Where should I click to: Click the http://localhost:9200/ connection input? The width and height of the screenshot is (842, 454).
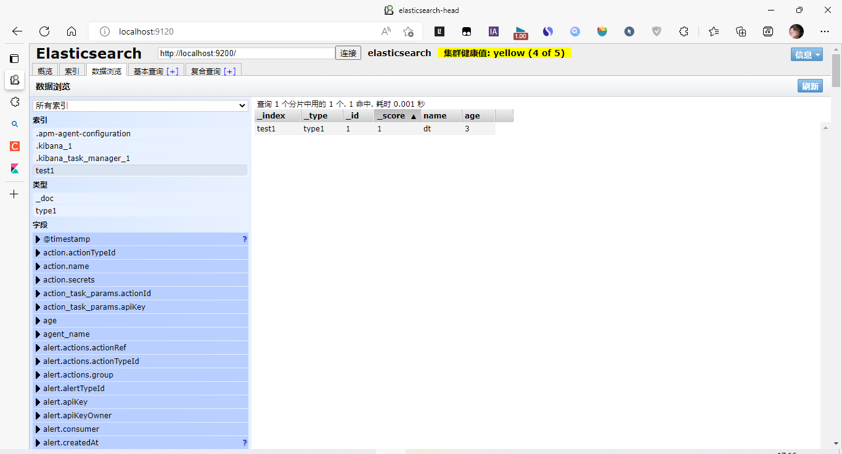(x=247, y=53)
